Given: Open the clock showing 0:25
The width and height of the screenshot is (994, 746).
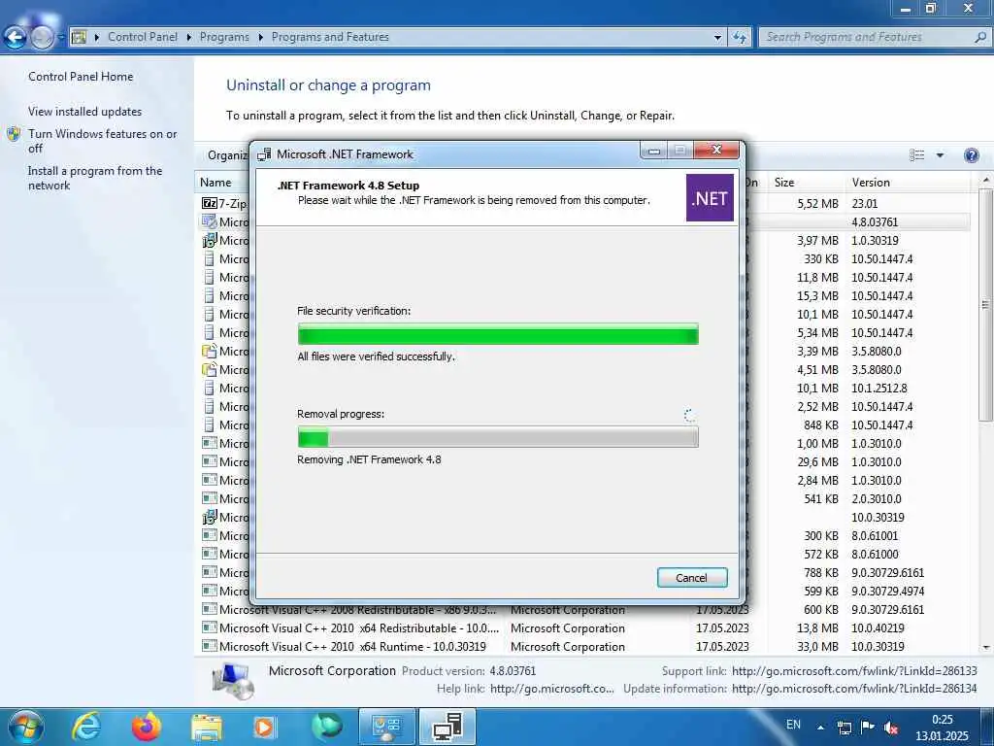Looking at the screenshot, I should click(x=942, y=727).
